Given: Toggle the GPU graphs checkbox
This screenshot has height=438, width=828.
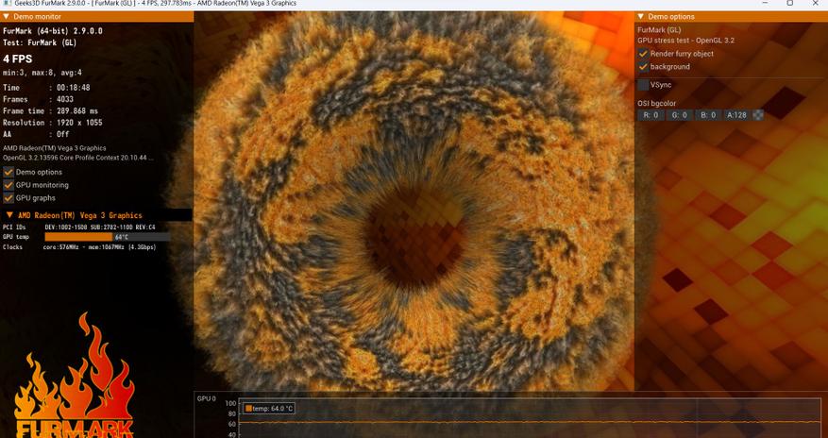Looking at the screenshot, I should point(8,198).
